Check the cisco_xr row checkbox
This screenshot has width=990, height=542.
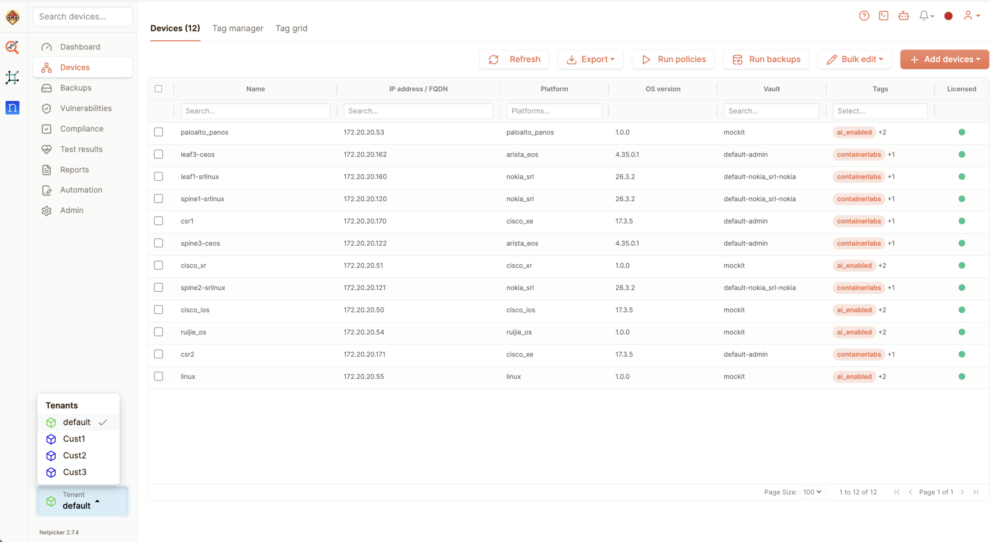tap(159, 265)
